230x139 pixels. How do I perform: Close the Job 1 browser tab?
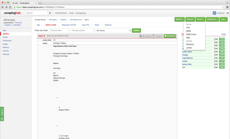(x=35, y=3)
